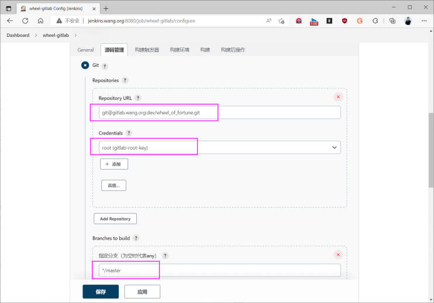Switch to the 源码管理 tab

[x=114, y=50]
